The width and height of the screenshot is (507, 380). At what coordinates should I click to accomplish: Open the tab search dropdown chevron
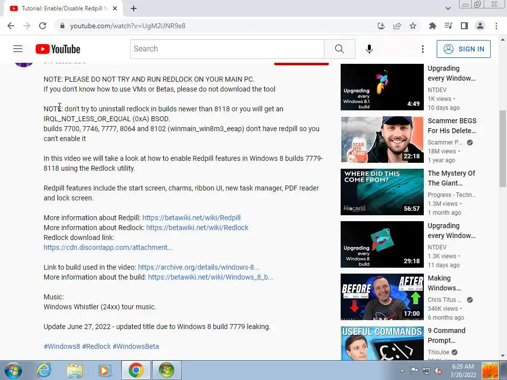click(x=448, y=8)
